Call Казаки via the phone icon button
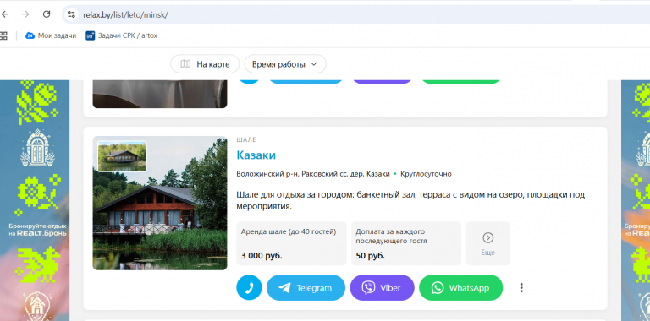Image resolution: width=650 pixels, height=321 pixels. click(249, 287)
